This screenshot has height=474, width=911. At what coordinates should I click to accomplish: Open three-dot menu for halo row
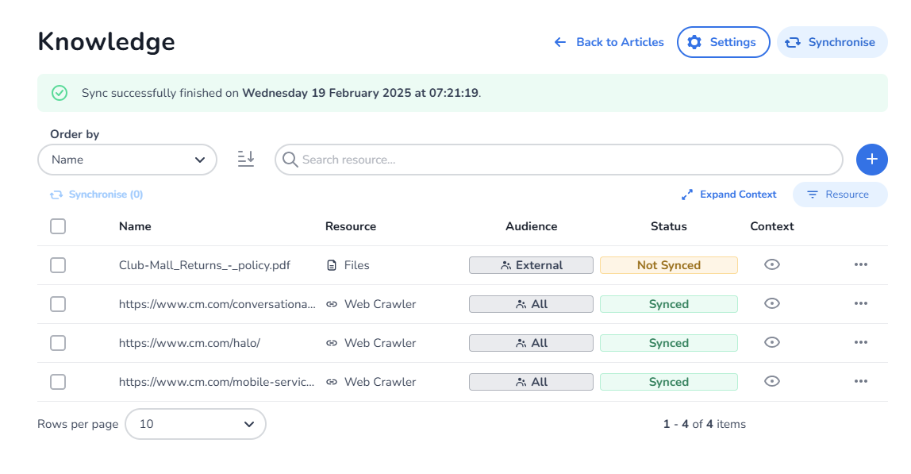[860, 343]
